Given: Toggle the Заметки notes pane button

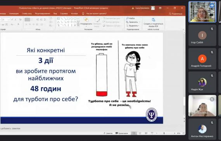Looking at the screenshot, I should tap(108, 133).
